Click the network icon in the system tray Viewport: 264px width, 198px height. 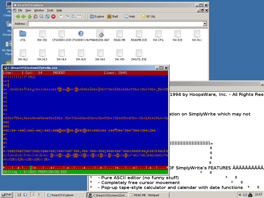click(250, 195)
